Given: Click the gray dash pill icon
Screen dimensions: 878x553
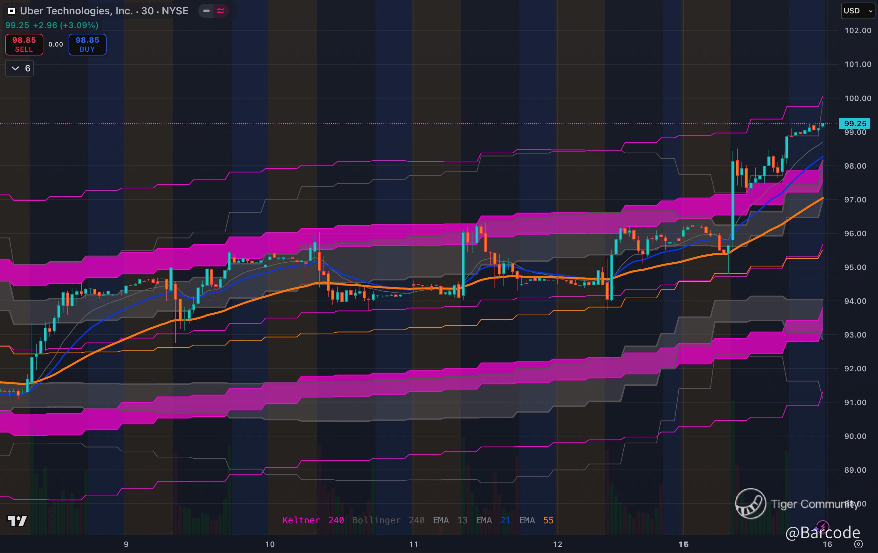Looking at the screenshot, I should pos(206,11).
